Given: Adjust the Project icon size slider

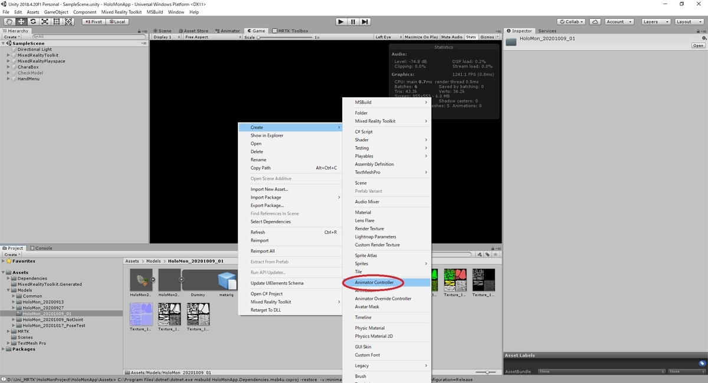Looking at the screenshot, I should coord(487,372).
